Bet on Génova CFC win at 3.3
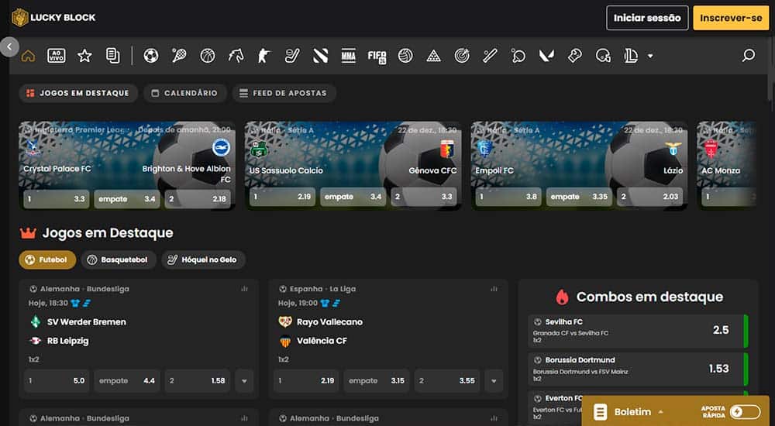This screenshot has height=426, width=775. coord(424,197)
